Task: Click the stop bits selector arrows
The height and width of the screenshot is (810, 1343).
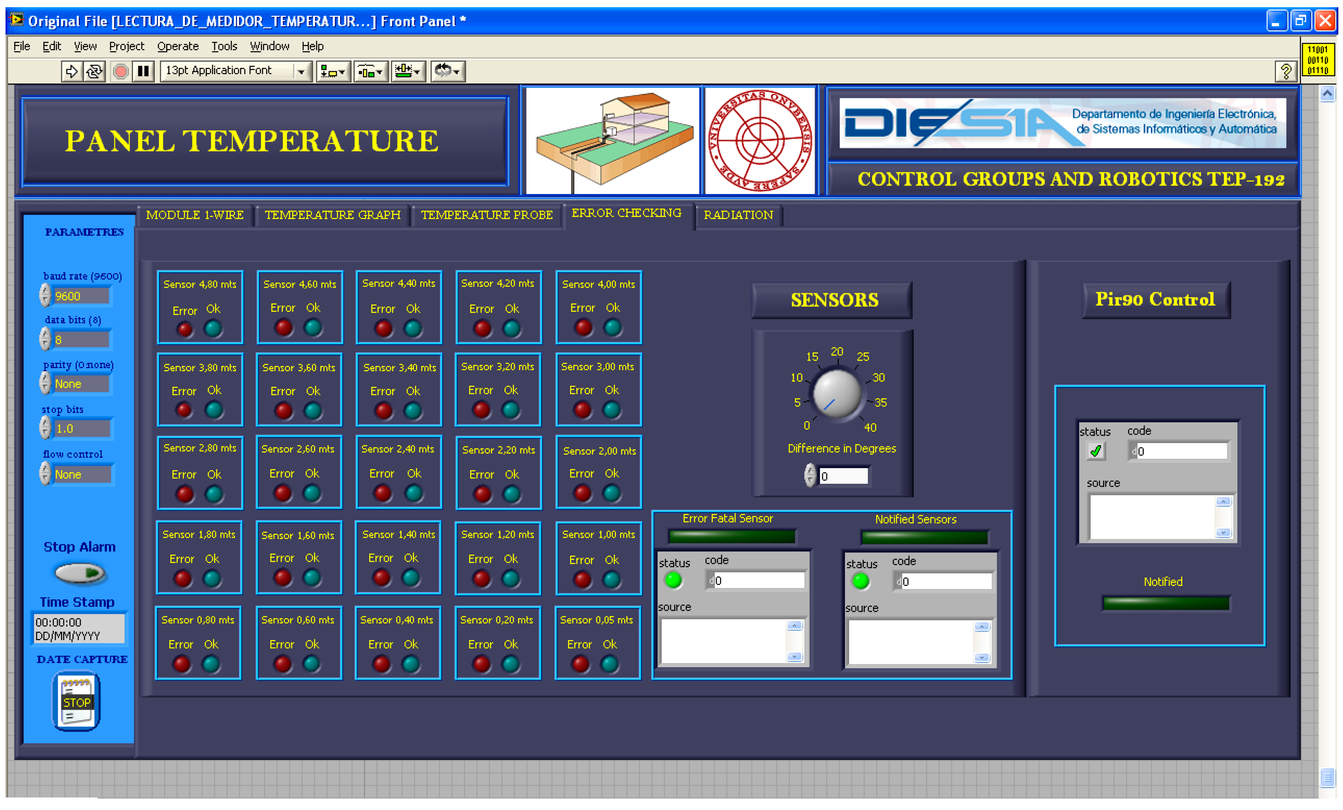Action: (x=45, y=427)
